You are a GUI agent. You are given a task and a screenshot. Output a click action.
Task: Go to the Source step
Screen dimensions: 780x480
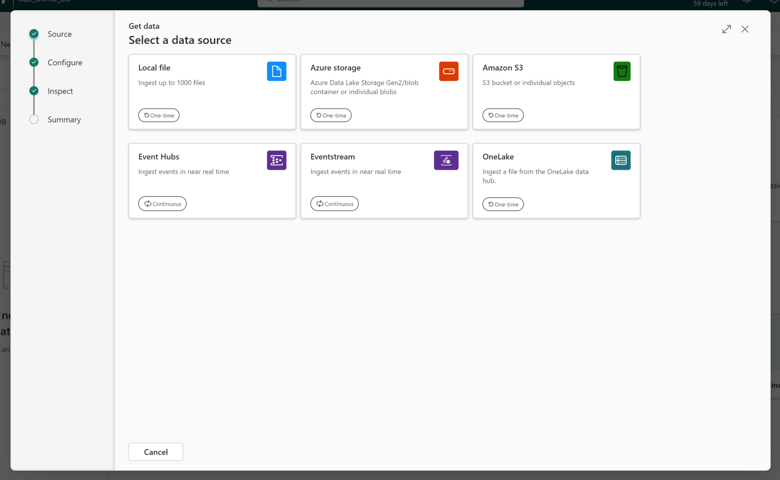(x=60, y=34)
